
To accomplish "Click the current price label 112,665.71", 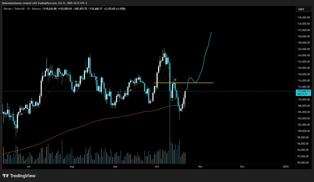I will coord(304,91).
